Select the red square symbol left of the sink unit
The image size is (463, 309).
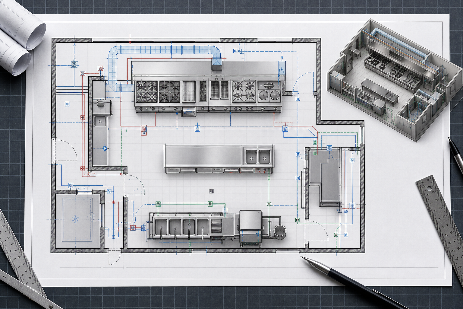click(x=133, y=228)
